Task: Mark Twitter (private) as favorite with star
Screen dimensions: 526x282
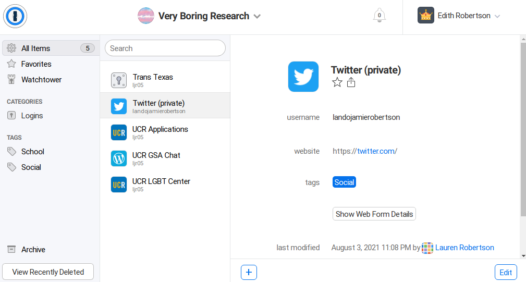Action: [x=337, y=82]
